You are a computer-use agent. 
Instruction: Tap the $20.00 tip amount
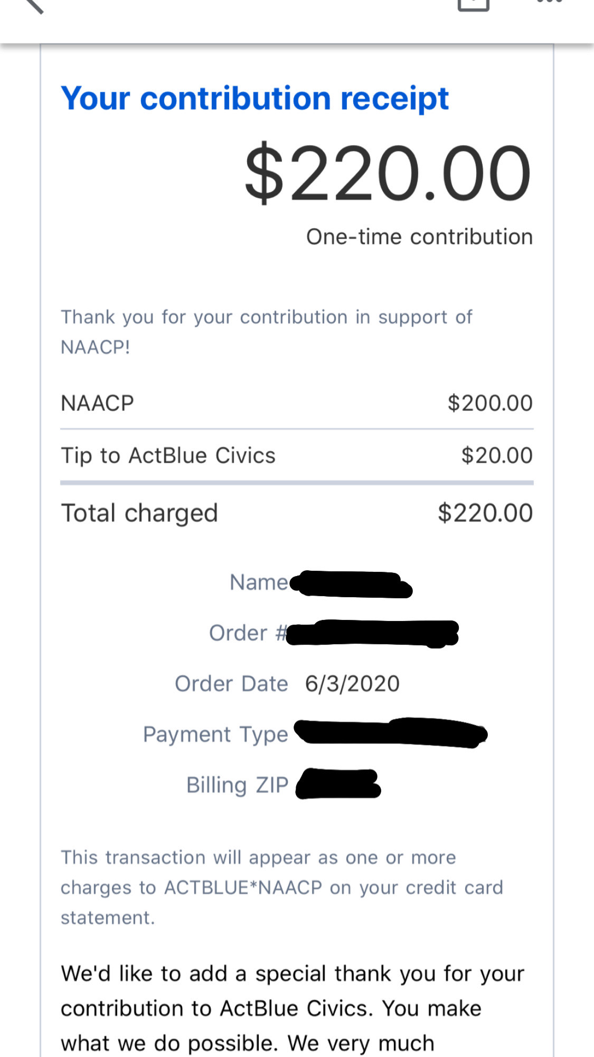pos(496,456)
